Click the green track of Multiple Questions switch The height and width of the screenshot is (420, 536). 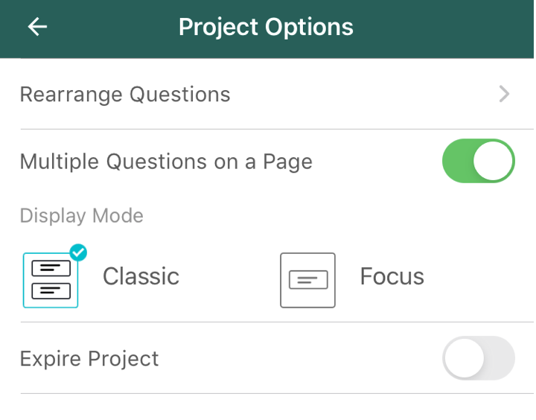[x=456, y=161]
